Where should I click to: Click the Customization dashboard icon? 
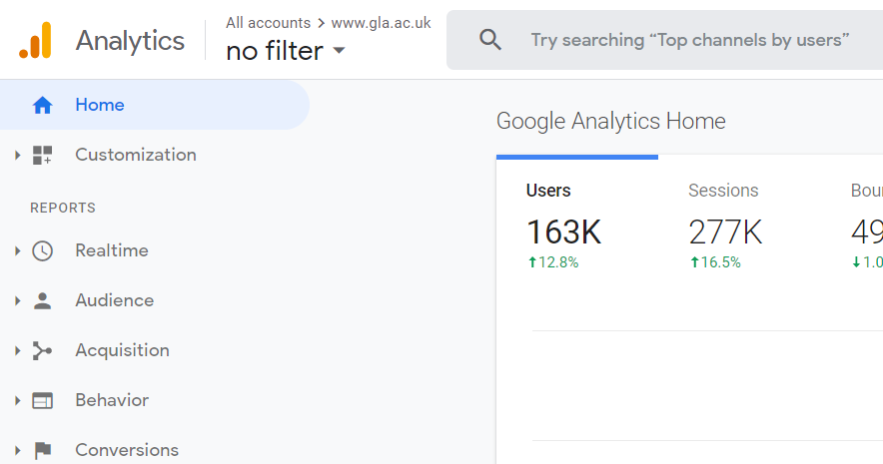(x=42, y=155)
